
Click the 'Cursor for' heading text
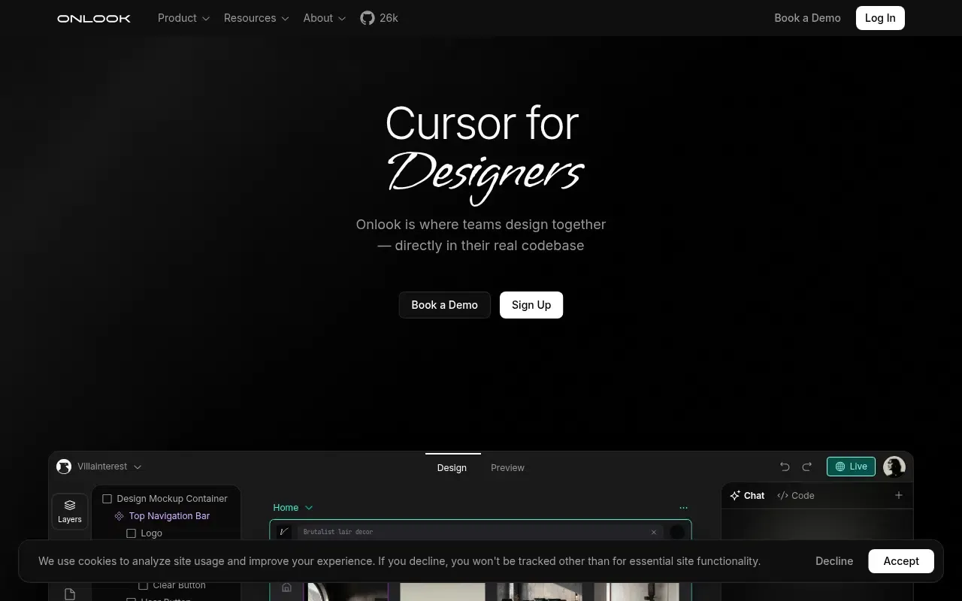coord(482,123)
